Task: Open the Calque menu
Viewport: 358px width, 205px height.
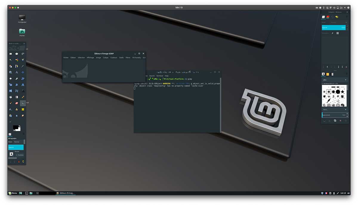Action: pos(106,58)
